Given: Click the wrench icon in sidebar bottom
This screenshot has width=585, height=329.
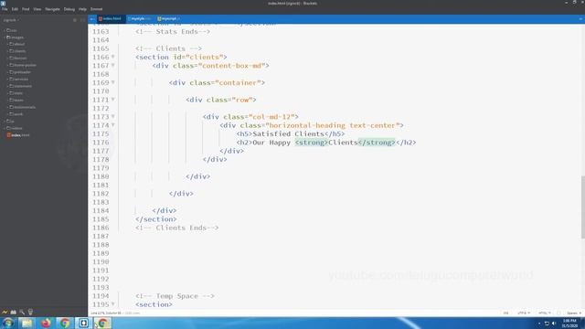Looking at the screenshot, I should [22, 312].
